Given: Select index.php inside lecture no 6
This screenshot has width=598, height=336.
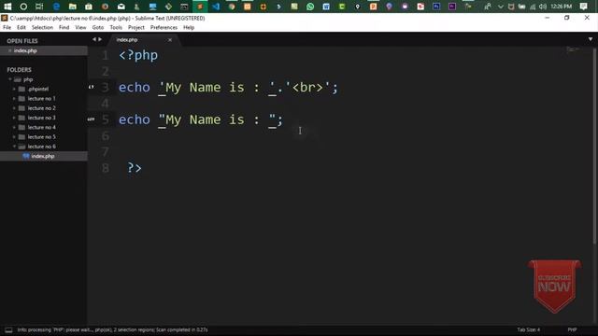Looking at the screenshot, I should [x=44, y=156].
